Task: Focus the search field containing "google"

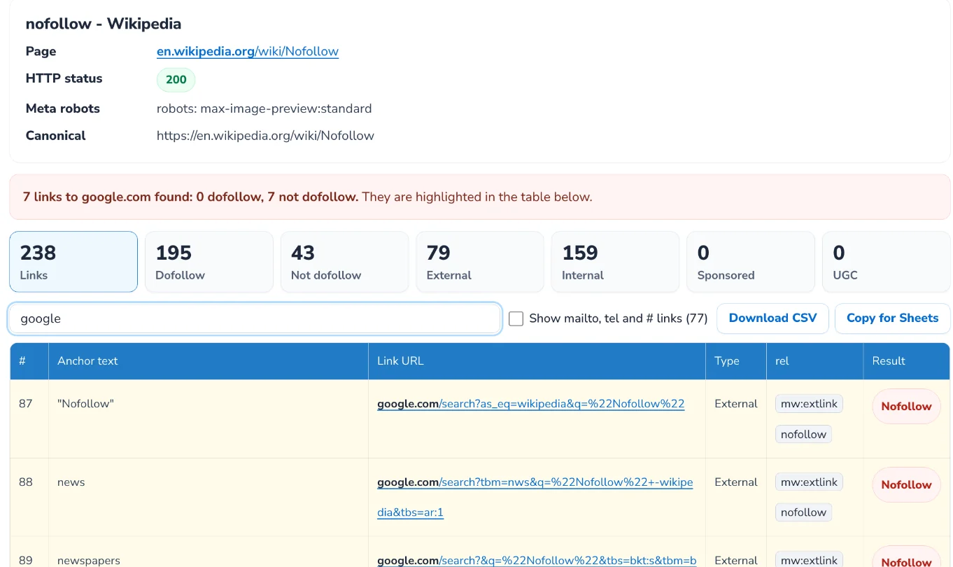Action: click(x=255, y=318)
